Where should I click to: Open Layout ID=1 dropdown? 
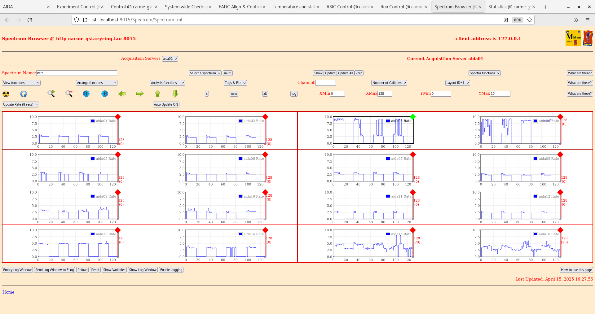458,83
